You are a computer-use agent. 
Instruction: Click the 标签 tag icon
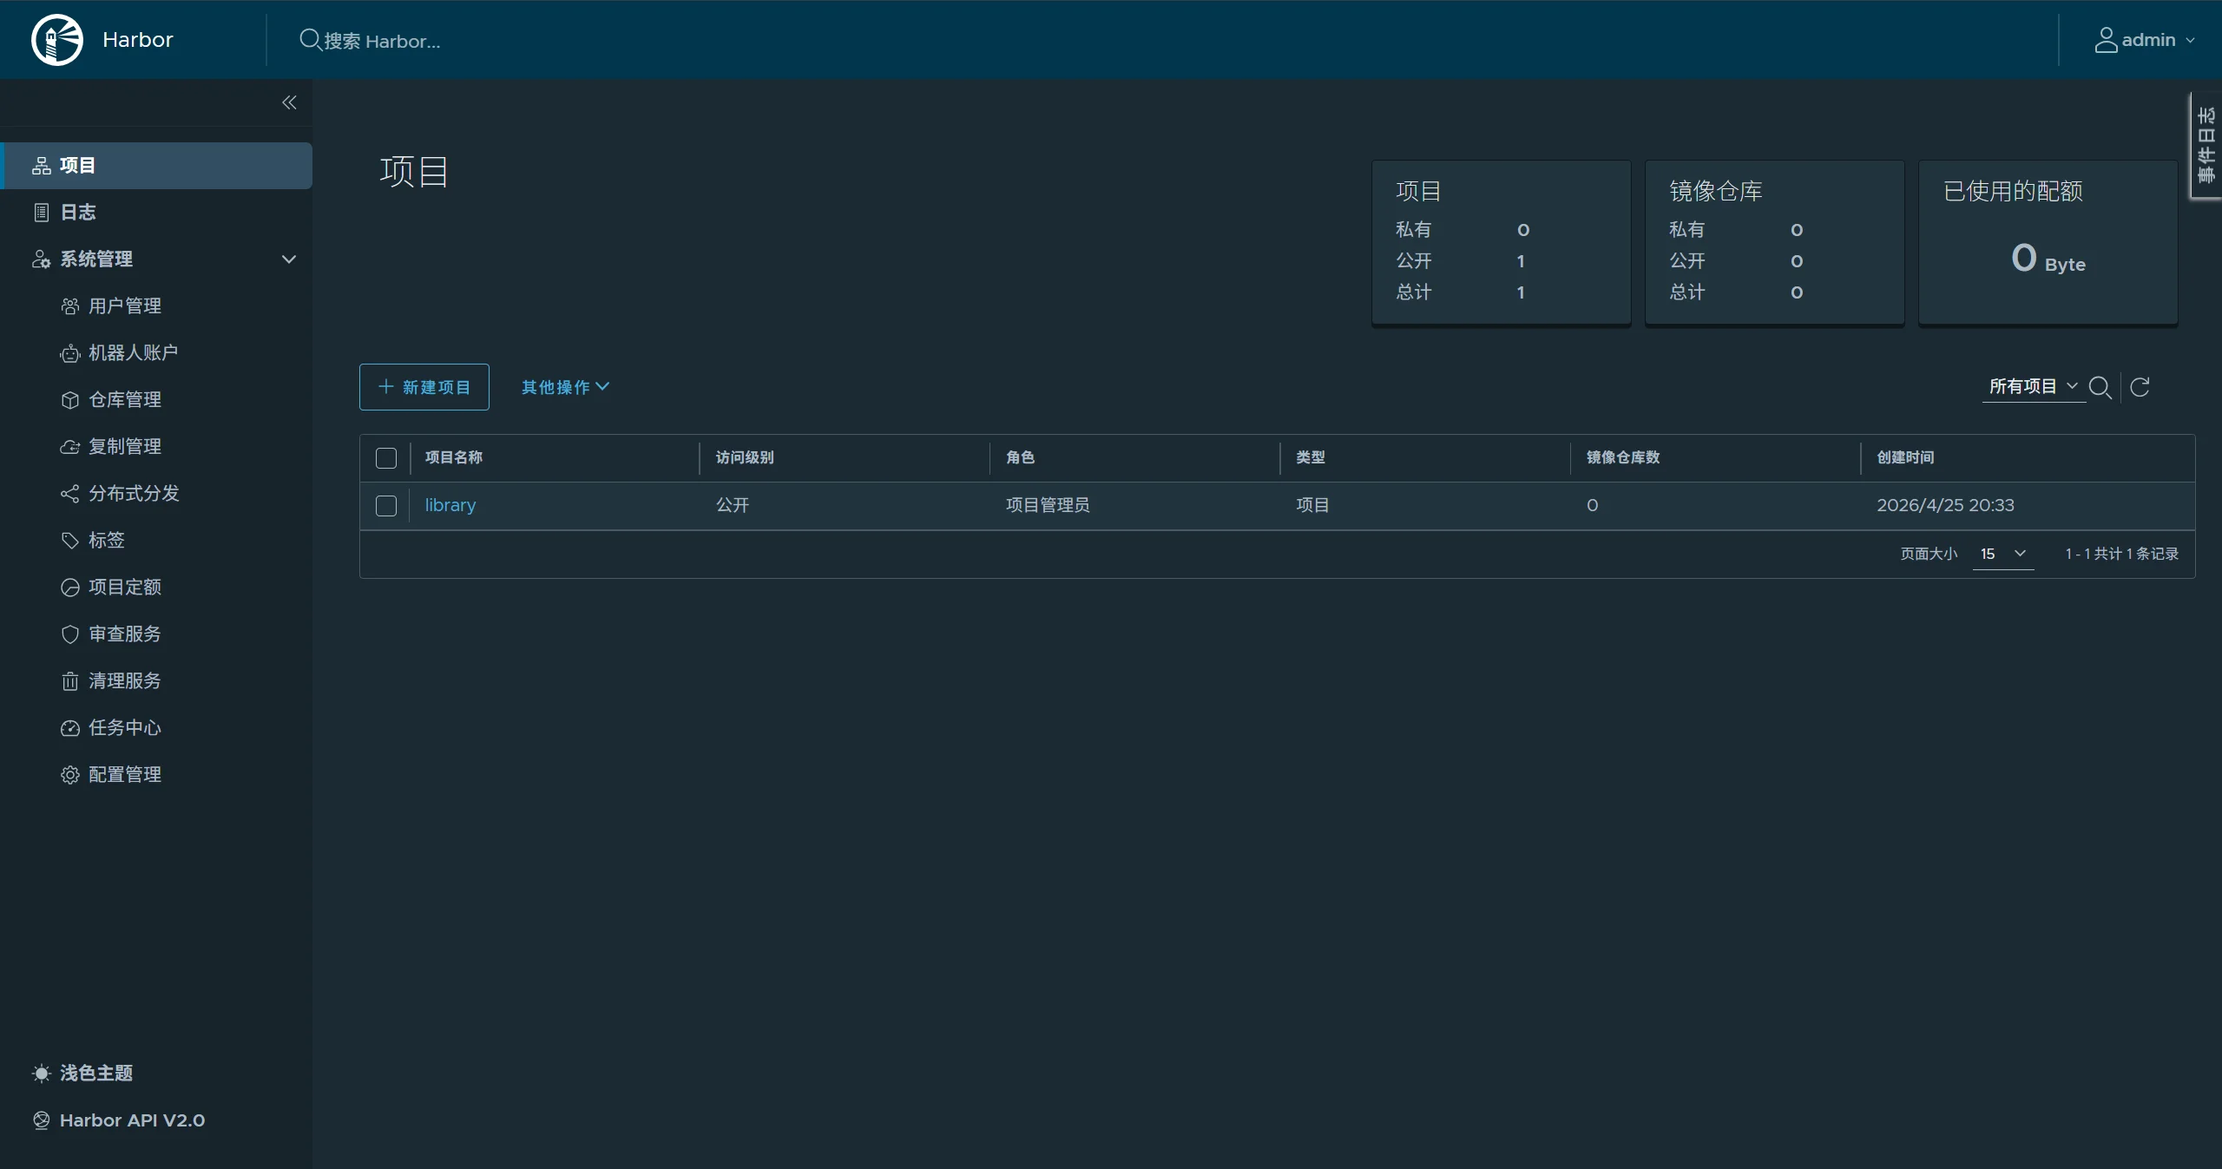point(70,541)
